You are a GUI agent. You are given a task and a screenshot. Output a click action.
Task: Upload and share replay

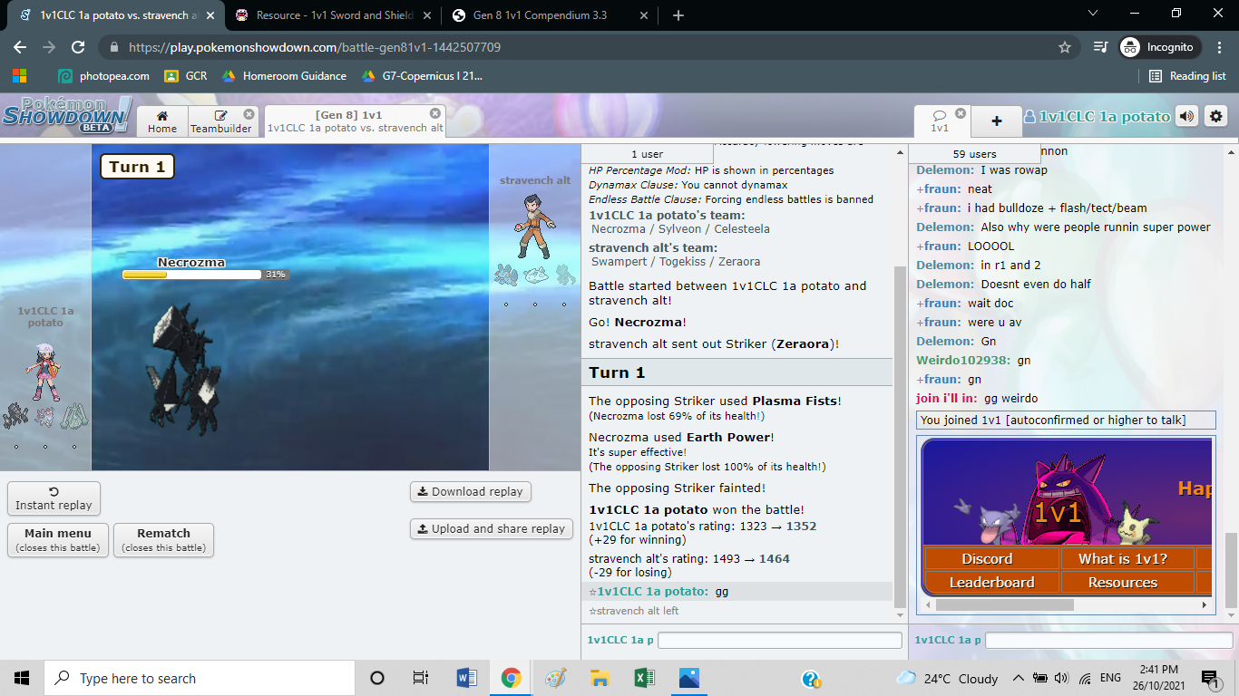(491, 528)
